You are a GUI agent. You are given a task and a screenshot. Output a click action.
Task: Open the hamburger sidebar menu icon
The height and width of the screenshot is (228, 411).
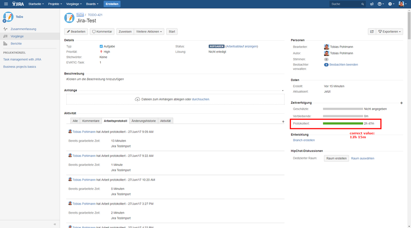pyautogui.click(x=6, y=4)
